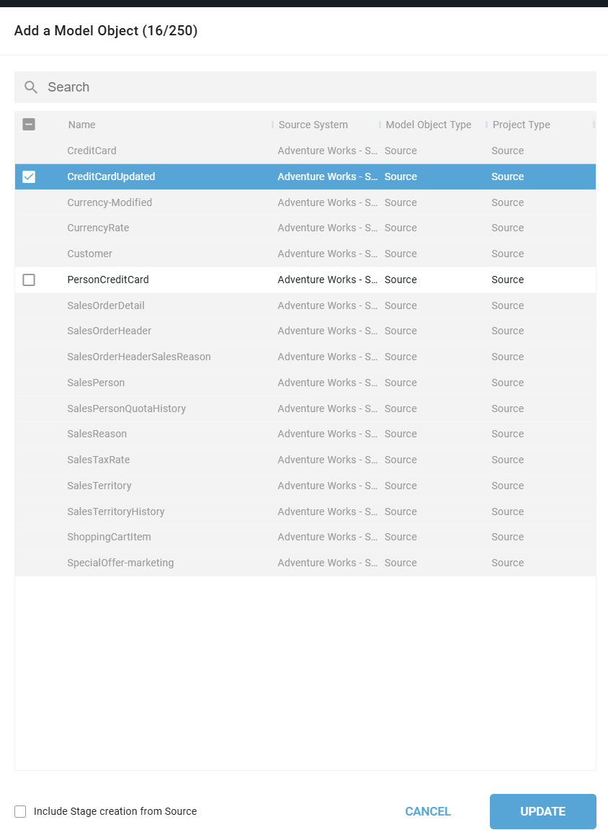608x835 pixels.
Task: Select the SalesOrderHeader name cell
Action: pyautogui.click(x=109, y=331)
